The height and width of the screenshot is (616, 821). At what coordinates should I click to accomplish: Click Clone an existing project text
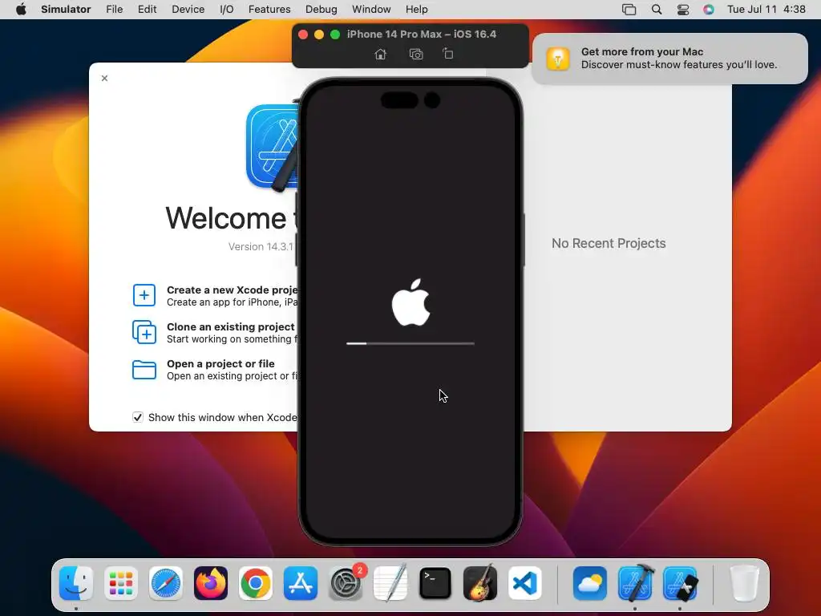(230, 327)
